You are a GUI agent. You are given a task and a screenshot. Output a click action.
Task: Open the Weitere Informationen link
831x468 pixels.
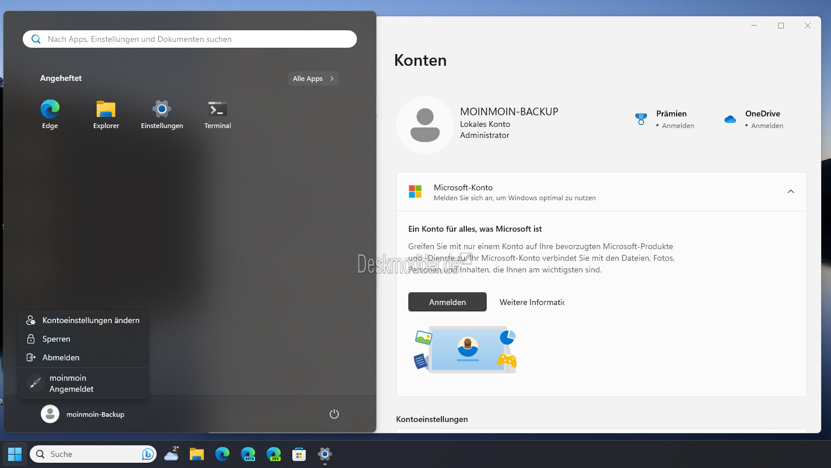point(532,302)
